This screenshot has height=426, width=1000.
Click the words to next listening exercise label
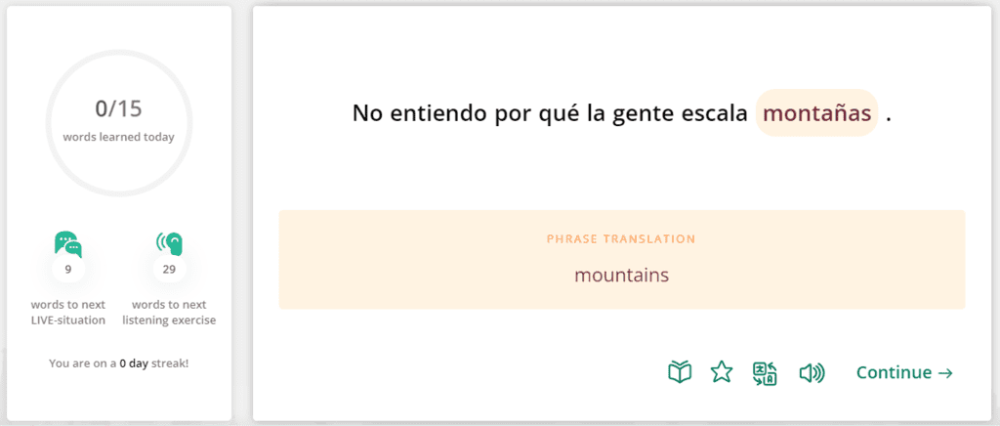(x=170, y=312)
